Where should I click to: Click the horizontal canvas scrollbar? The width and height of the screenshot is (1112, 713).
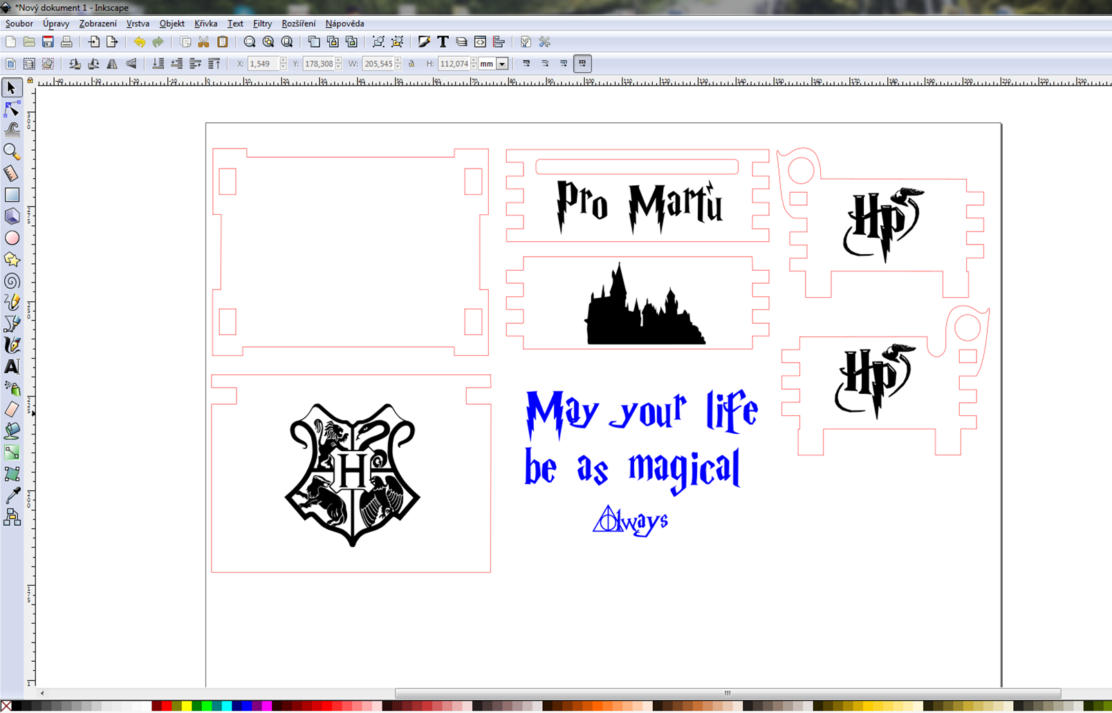tap(728, 693)
